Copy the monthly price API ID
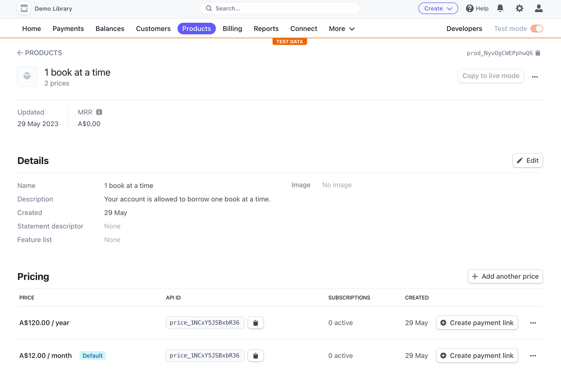 [x=256, y=356]
